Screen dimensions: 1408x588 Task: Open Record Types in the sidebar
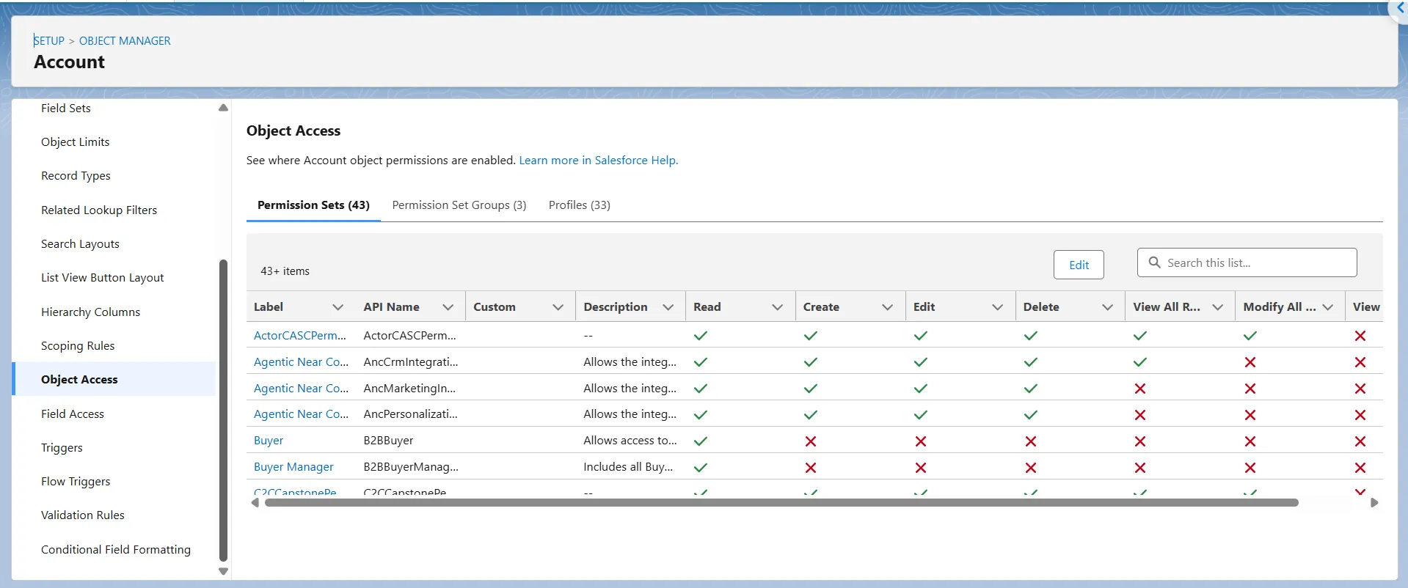pos(76,176)
